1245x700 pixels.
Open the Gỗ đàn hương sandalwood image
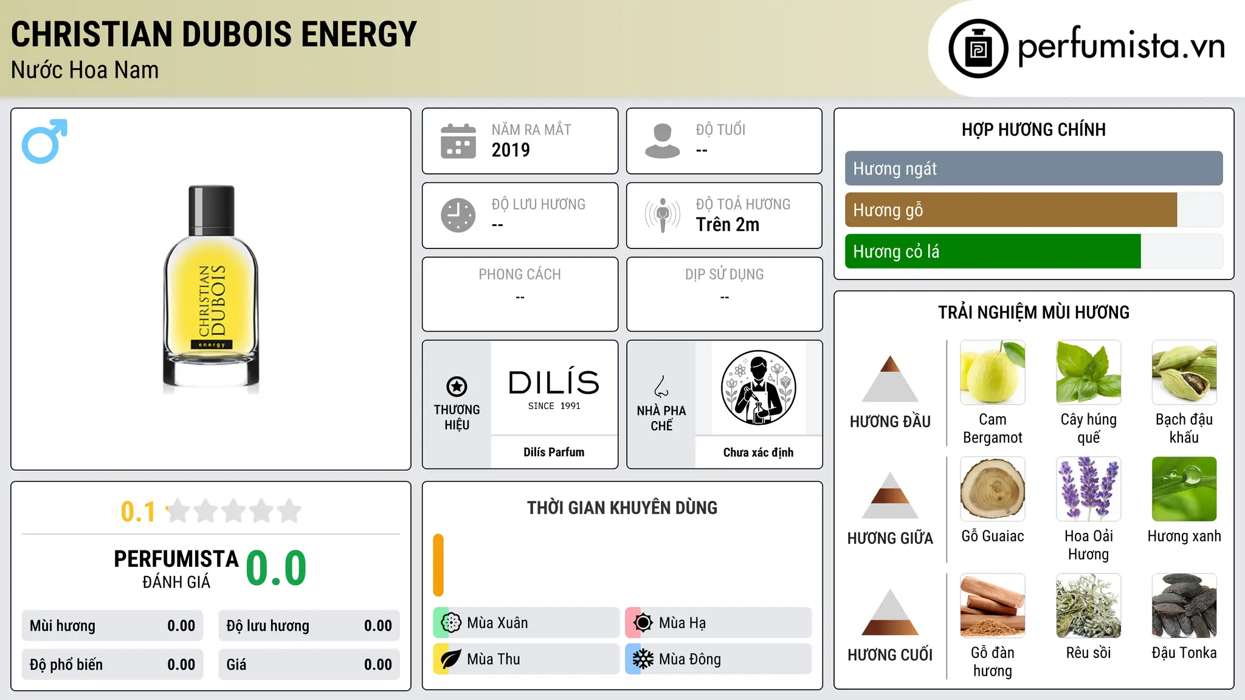pos(993,606)
